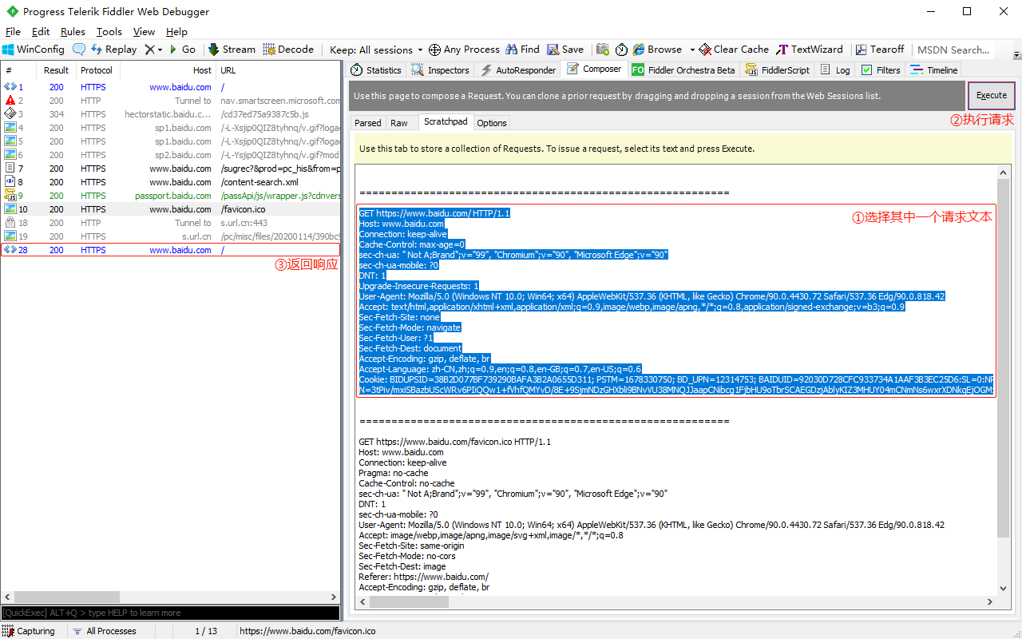Switch to the Log tab
1022x639 pixels.
(835, 70)
